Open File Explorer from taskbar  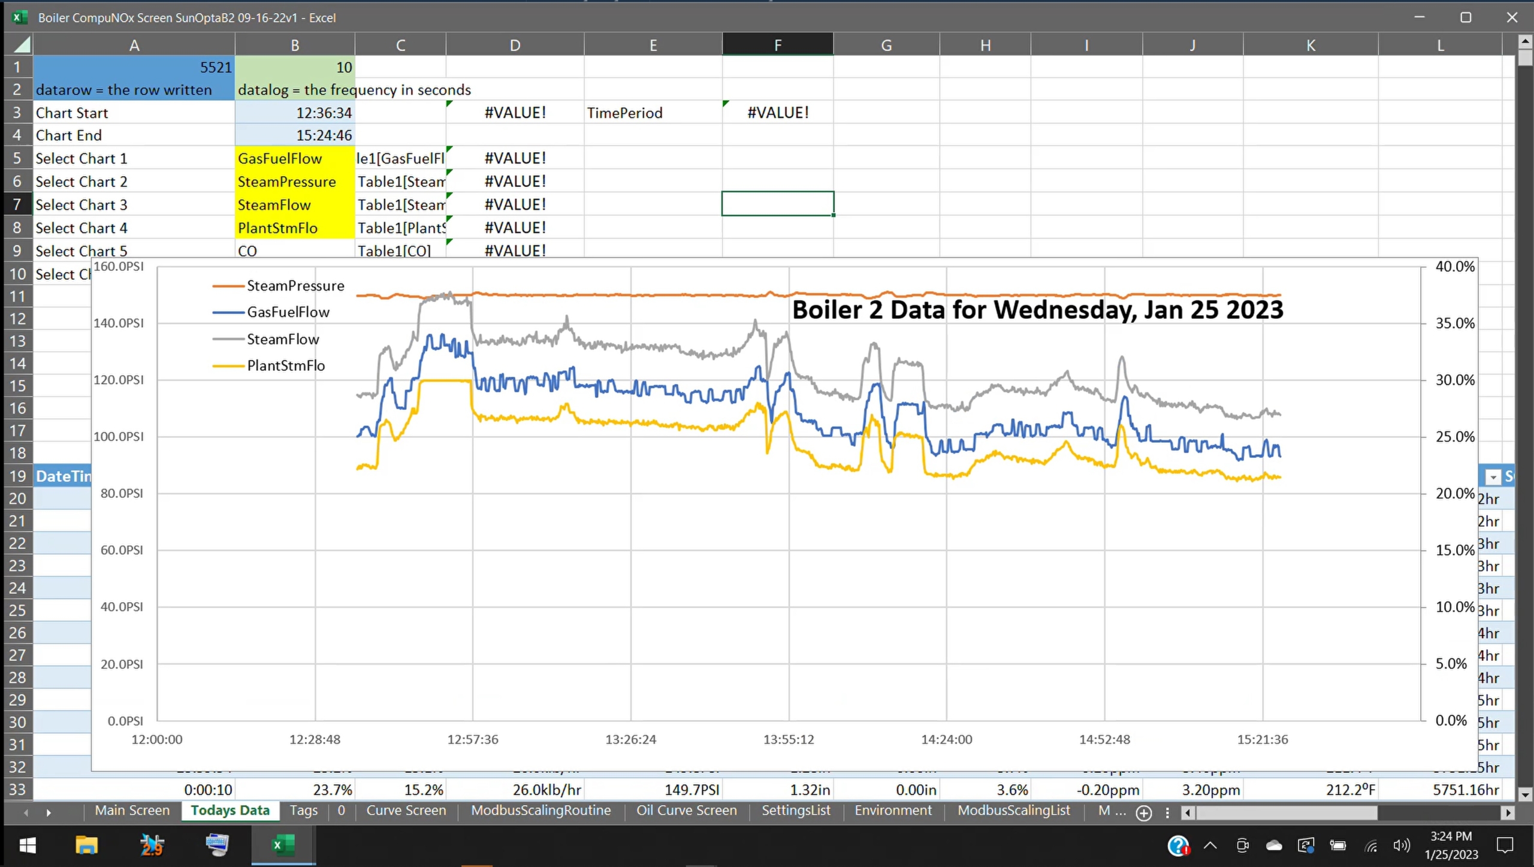tap(86, 845)
